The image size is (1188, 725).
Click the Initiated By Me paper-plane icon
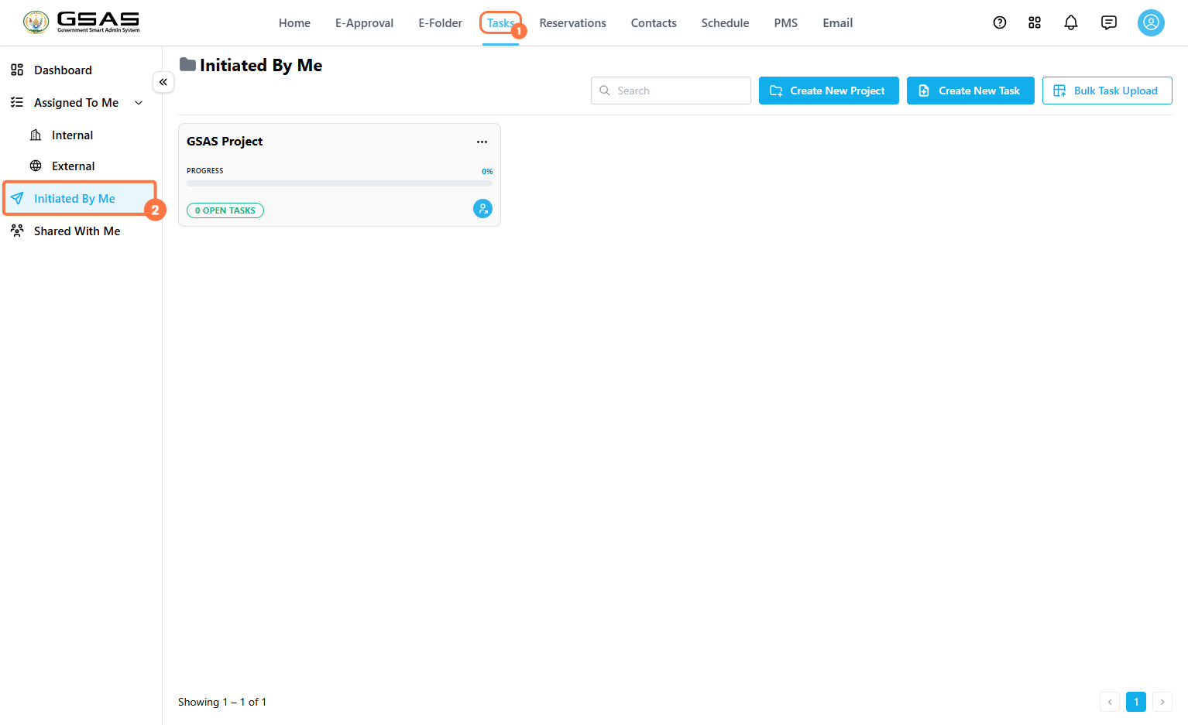17,198
